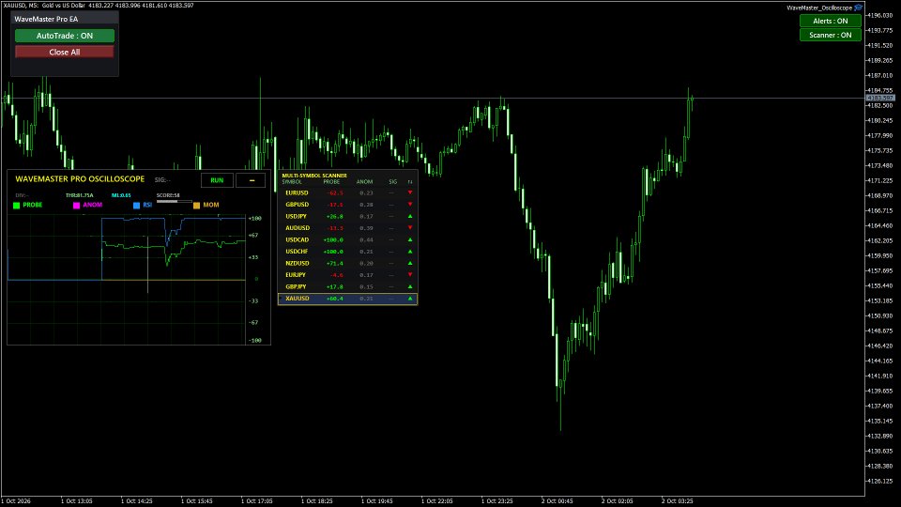The width and height of the screenshot is (901, 507).
Task: Select the NZDUSD row in the scanner
Action: click(347, 263)
